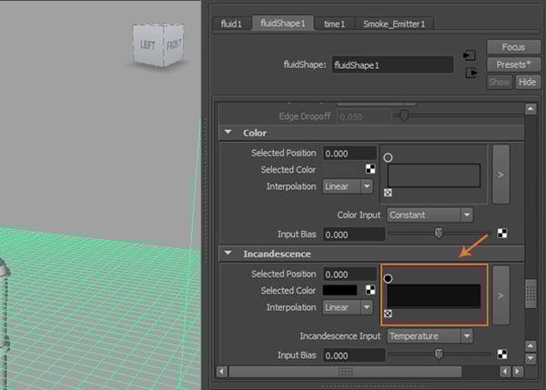Switch to the fluid1 tab
Image resolution: width=546 pixels, height=390 pixels.
pyautogui.click(x=231, y=24)
